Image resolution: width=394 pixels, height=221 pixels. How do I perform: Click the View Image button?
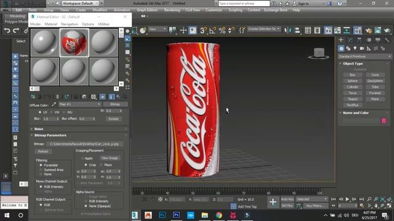(x=110, y=158)
